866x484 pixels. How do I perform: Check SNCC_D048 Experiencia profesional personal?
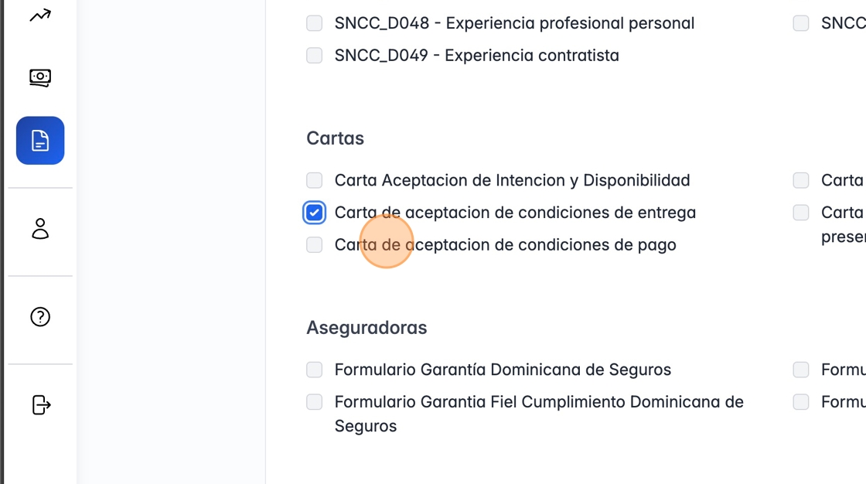(x=314, y=23)
